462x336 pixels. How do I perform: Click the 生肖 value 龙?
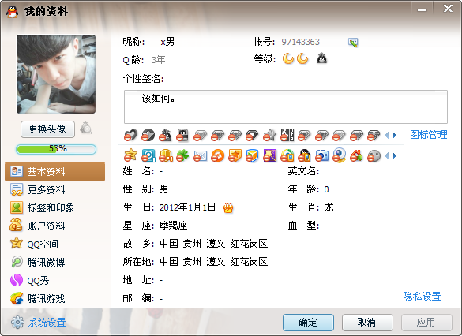coord(329,207)
